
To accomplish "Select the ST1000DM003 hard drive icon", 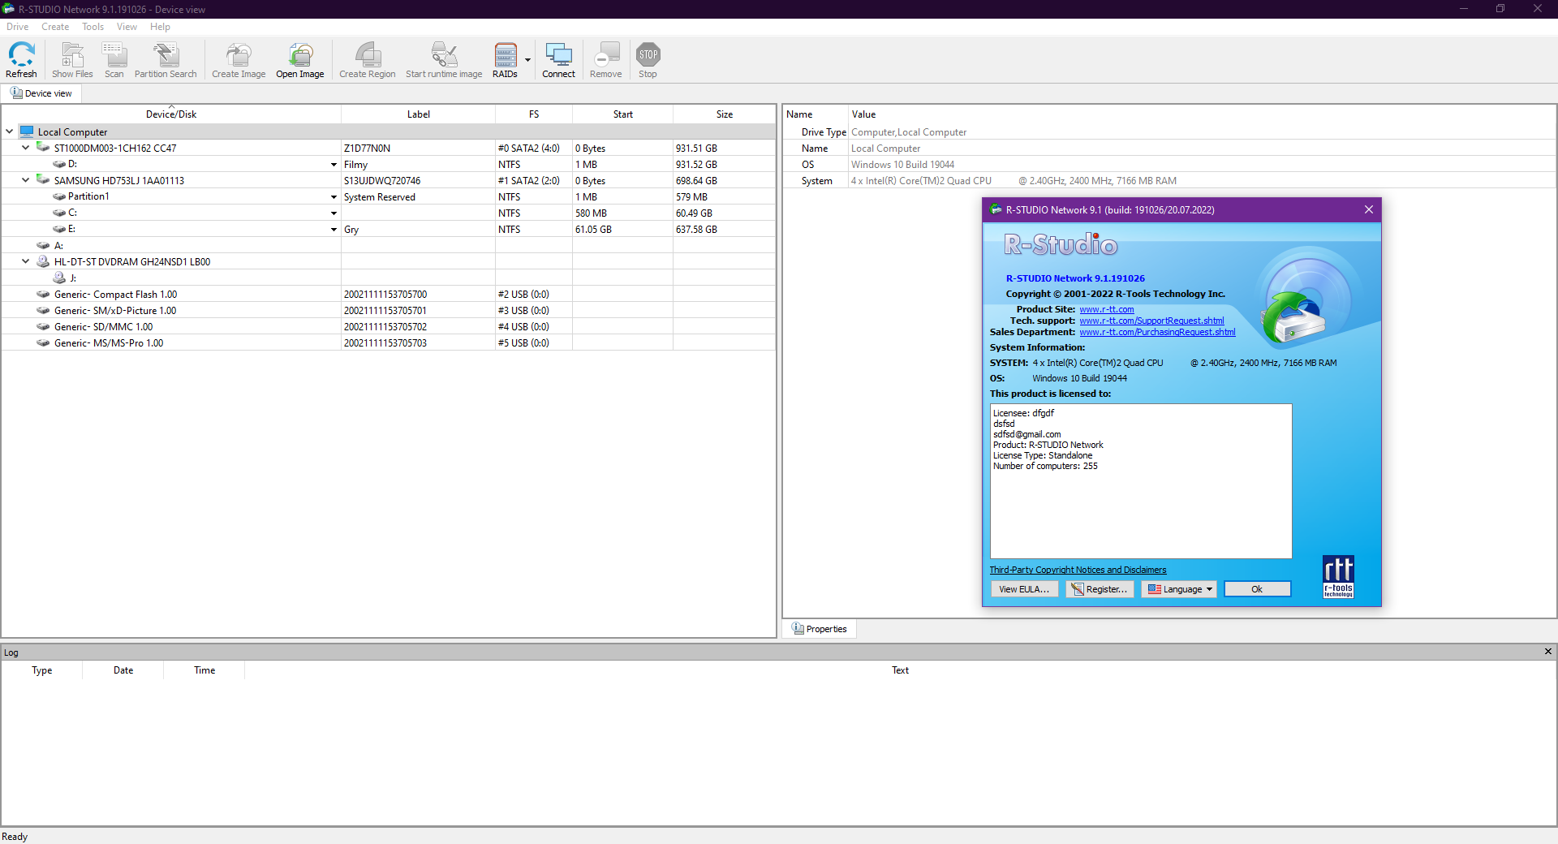I will (43, 148).
